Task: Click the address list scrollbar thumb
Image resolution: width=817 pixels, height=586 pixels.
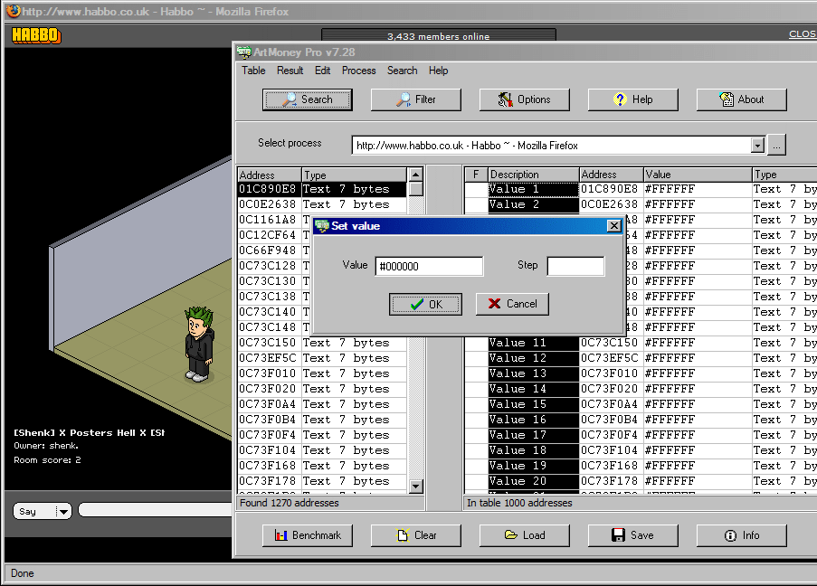Action: point(416,189)
